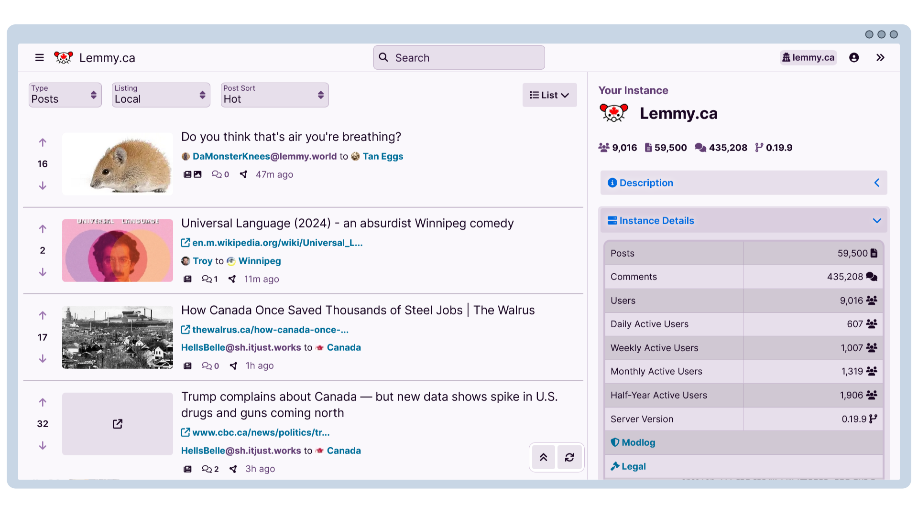The image size is (918, 516).
Task: Upvote the Universal Language post
Action: pyautogui.click(x=43, y=228)
